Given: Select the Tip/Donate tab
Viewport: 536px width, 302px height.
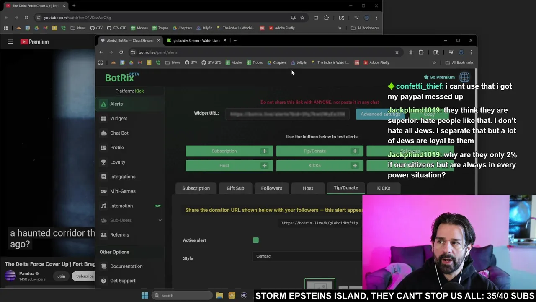Looking at the screenshot, I should point(346,188).
